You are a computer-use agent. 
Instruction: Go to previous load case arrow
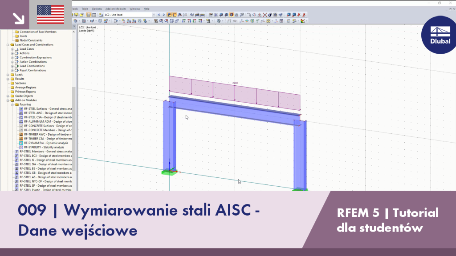159,15
